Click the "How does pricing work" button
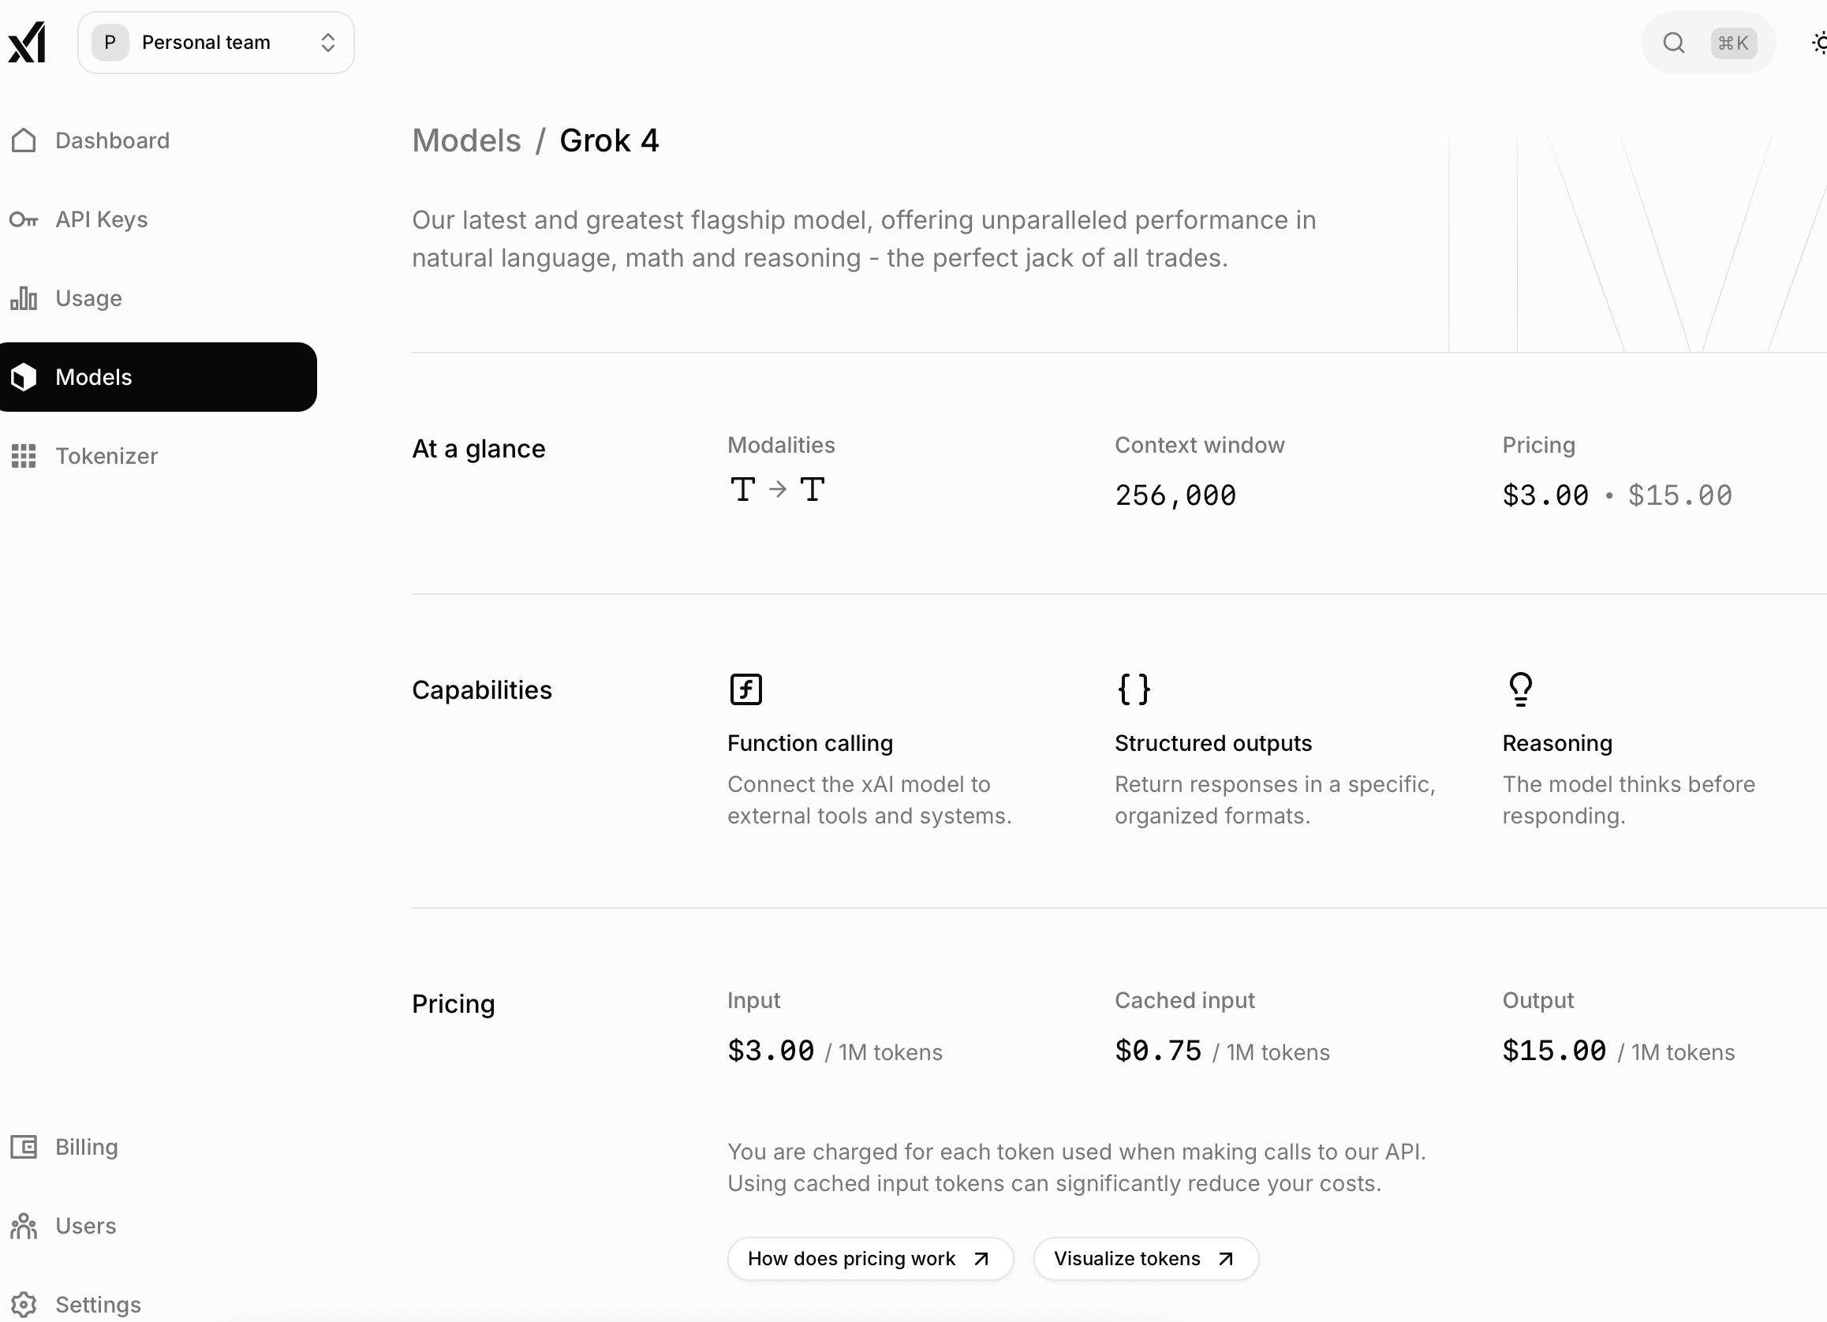Viewport: 1827px width, 1322px height. 869,1258
